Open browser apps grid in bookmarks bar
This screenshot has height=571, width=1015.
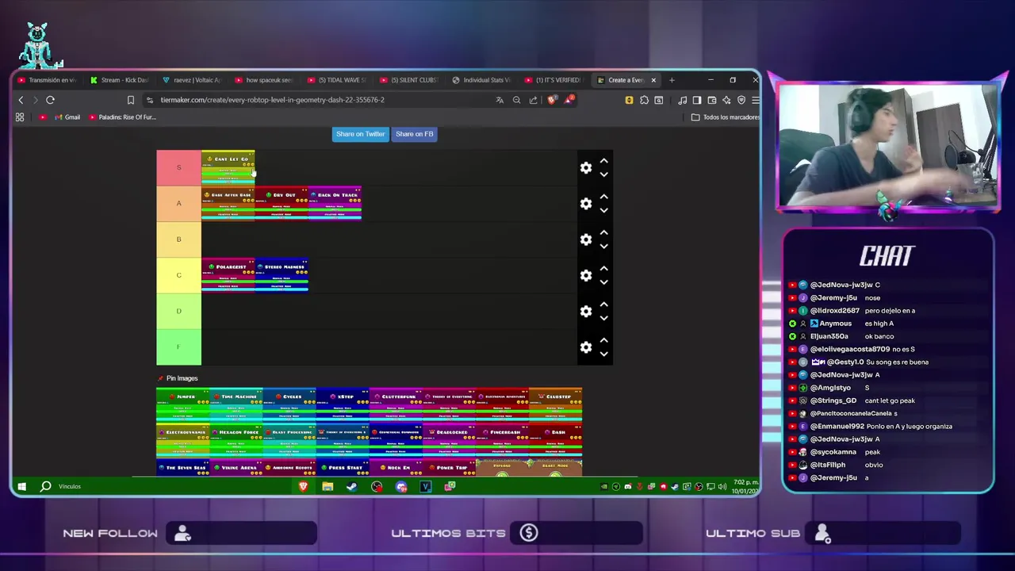pos(20,117)
